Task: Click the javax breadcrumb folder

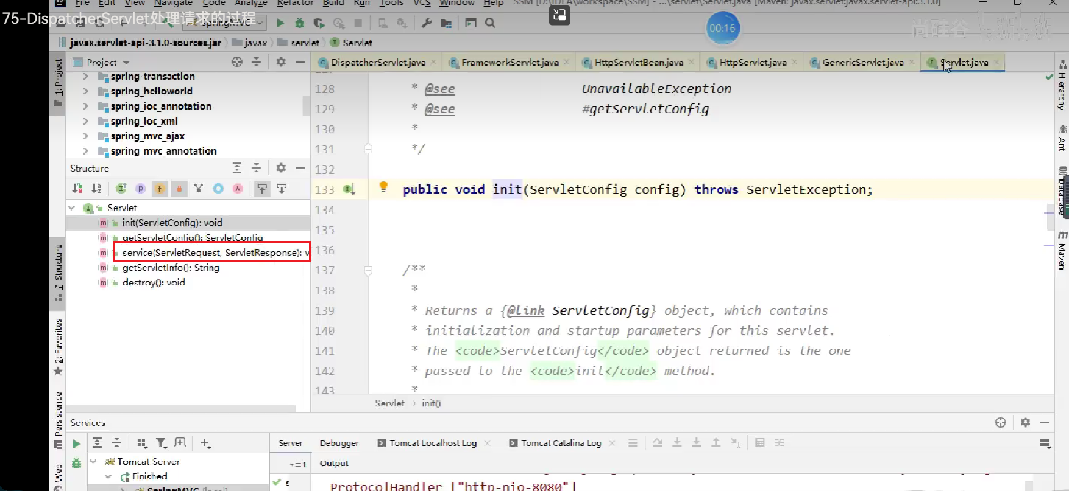Action: (250, 43)
